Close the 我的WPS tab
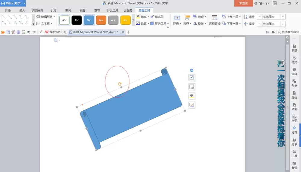 point(65,32)
